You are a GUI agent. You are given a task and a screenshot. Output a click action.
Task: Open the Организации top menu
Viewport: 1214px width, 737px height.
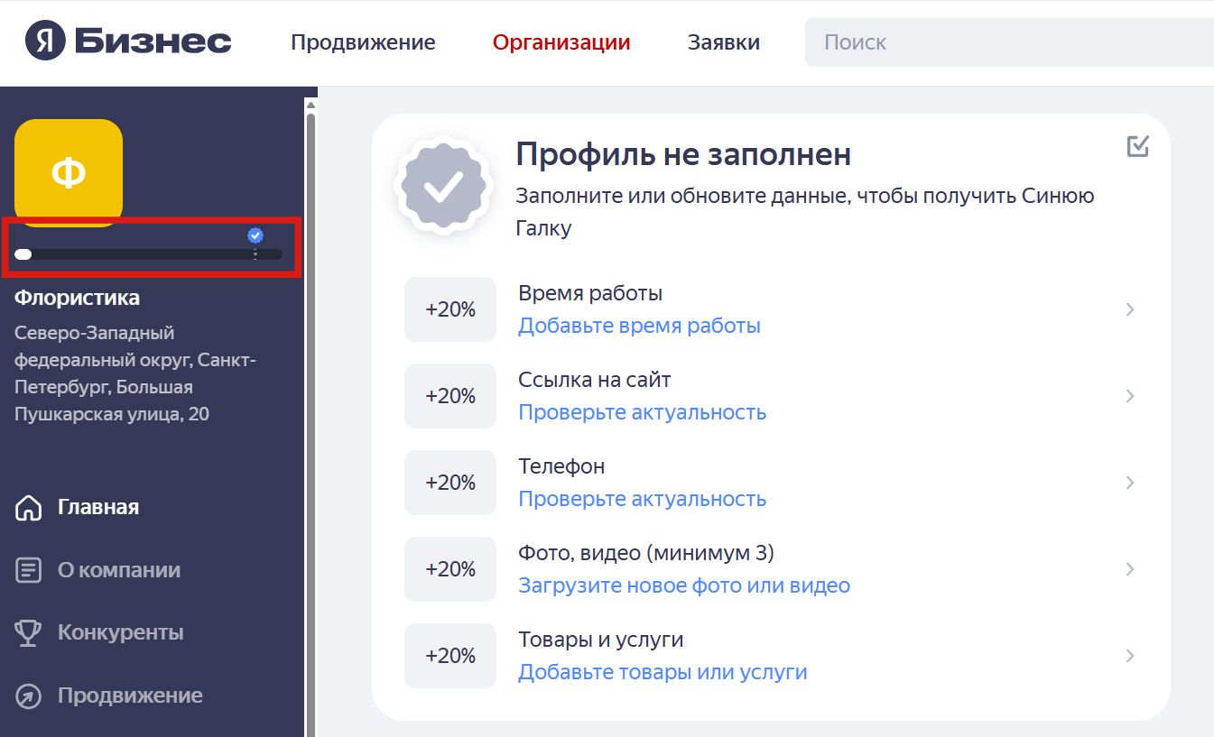[561, 42]
